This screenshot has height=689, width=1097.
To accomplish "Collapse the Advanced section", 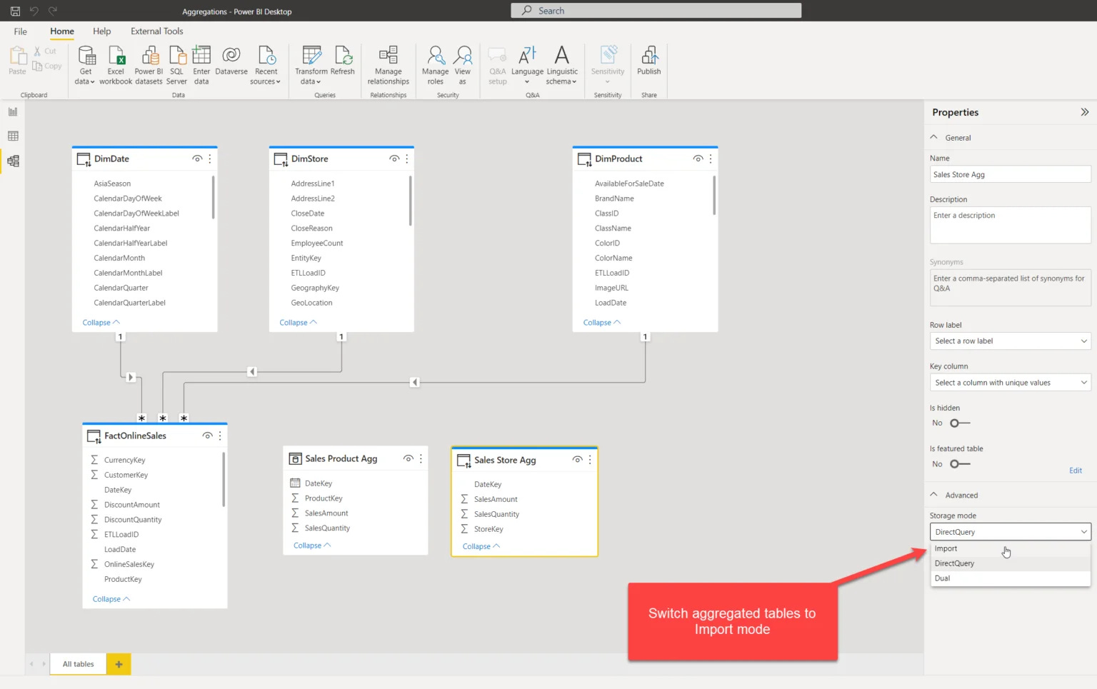I will point(933,495).
